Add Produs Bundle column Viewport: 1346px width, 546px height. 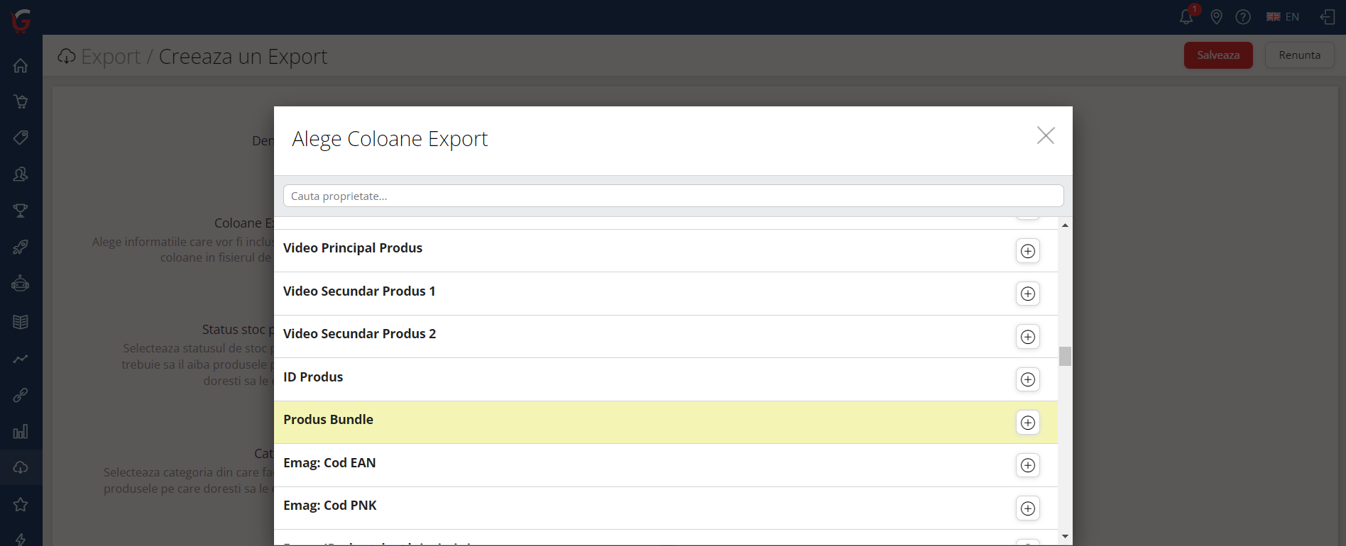[x=1027, y=423]
